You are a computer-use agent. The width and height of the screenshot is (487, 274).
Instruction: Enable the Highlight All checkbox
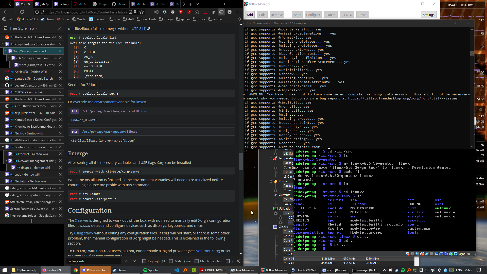point(144,261)
